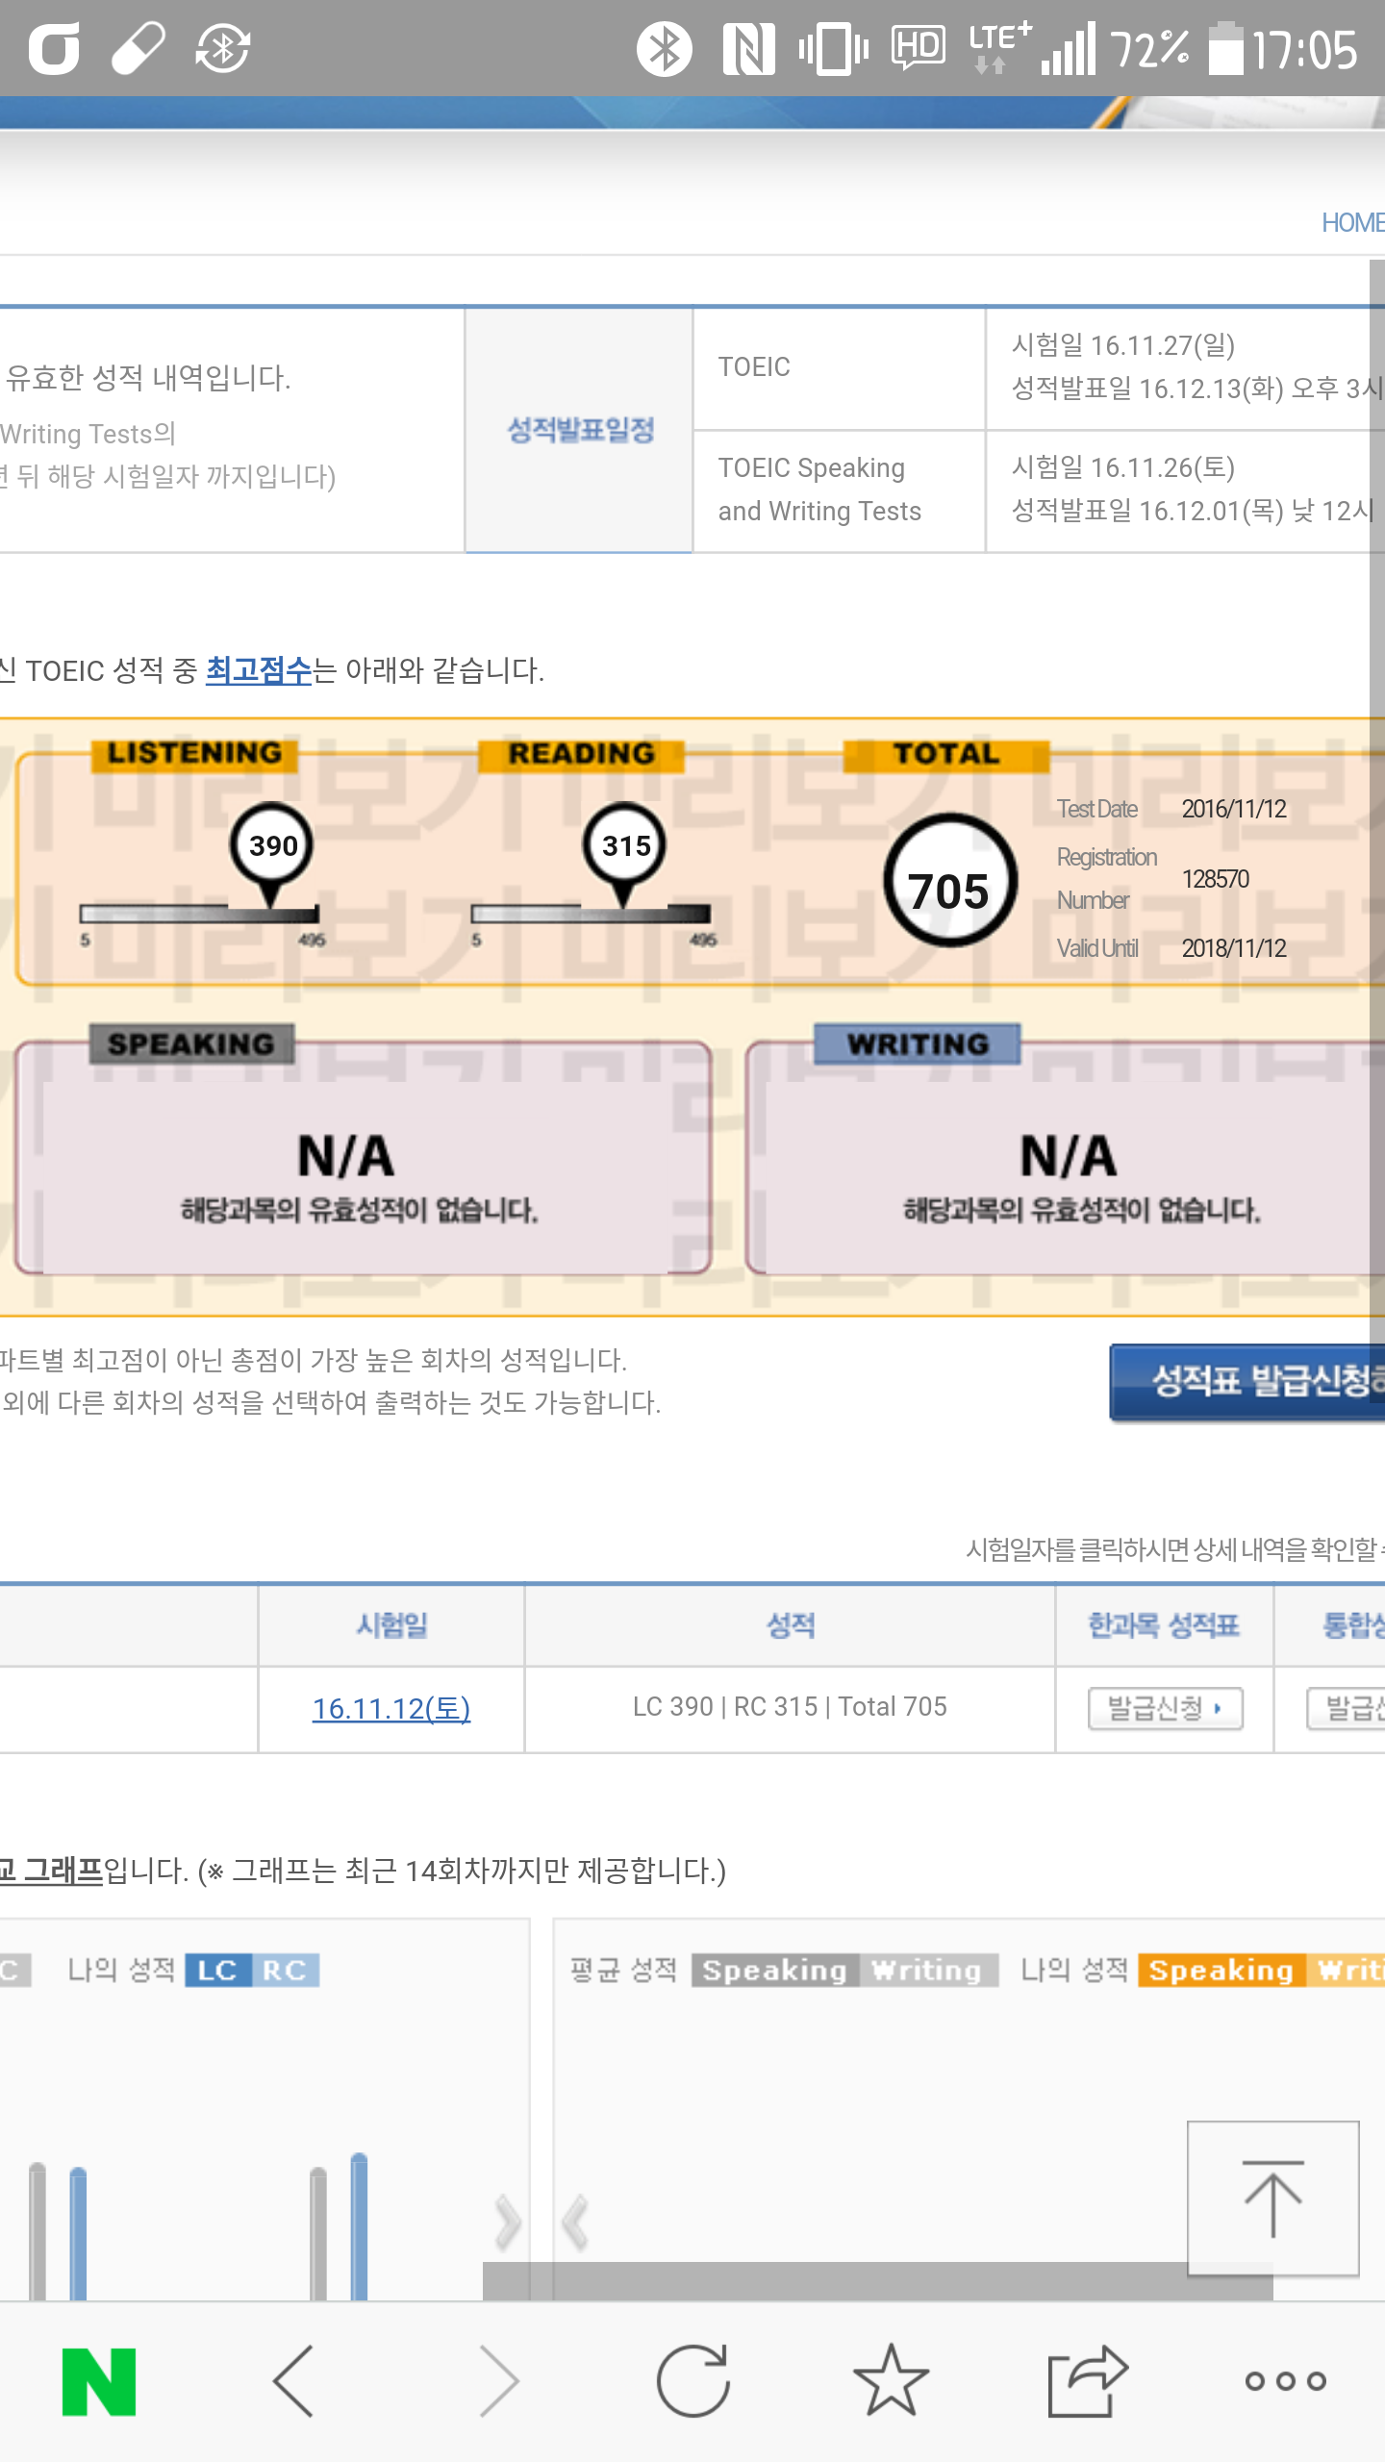Click 'TOEIC Speaking and Writing Tests' cell

(839, 490)
